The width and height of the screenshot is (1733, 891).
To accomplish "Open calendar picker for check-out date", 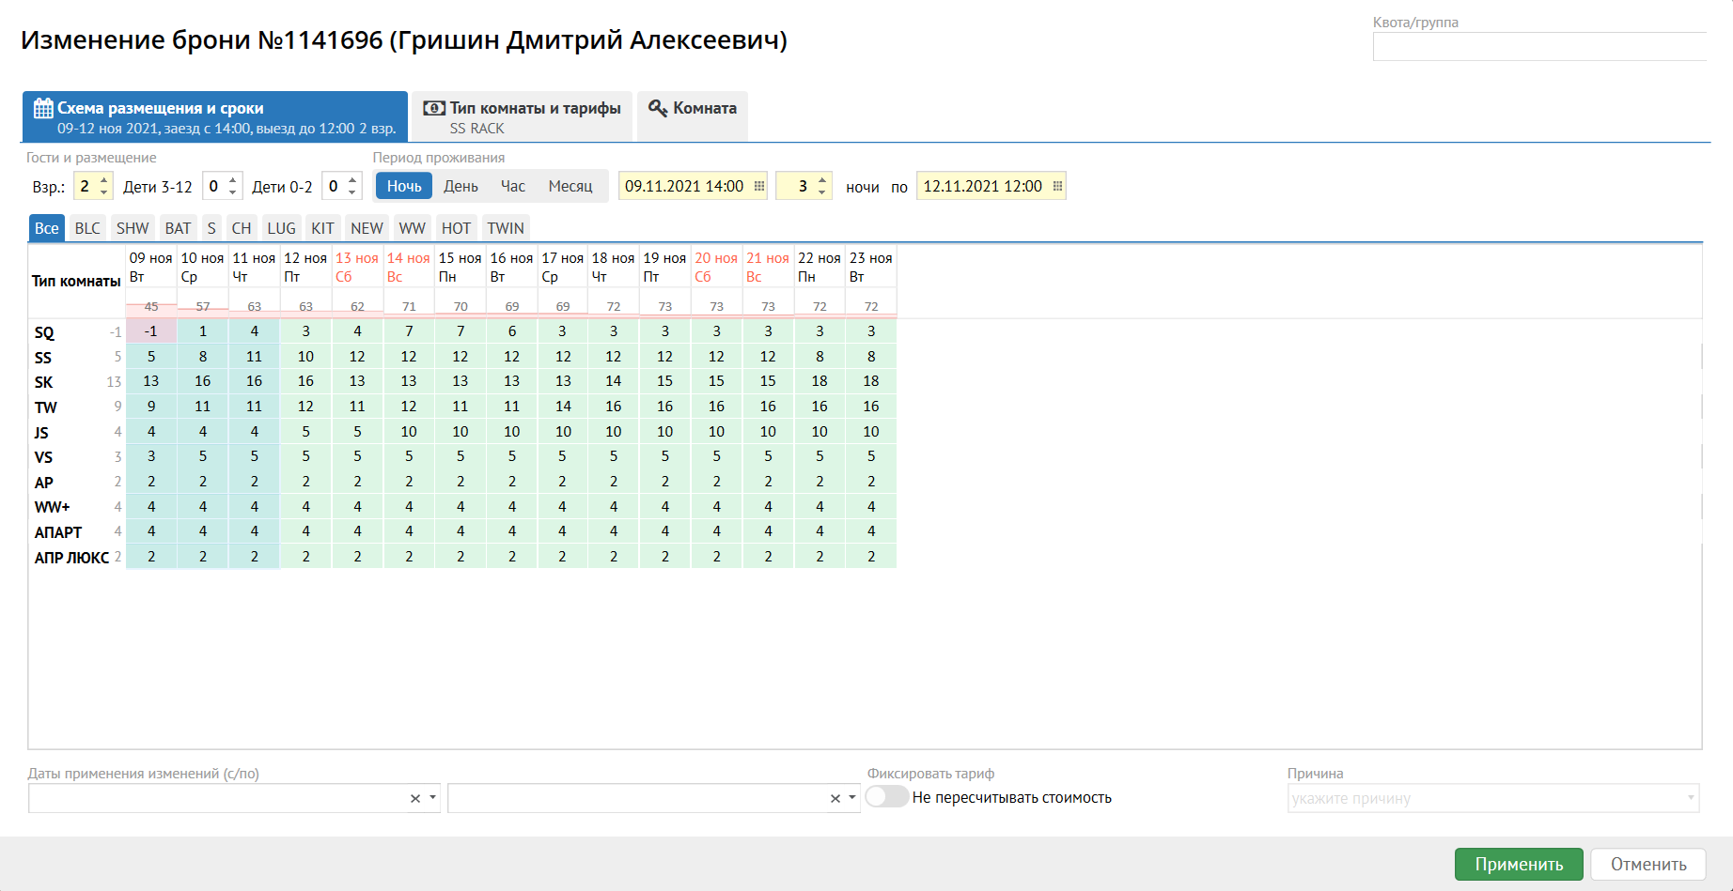I will [1057, 186].
